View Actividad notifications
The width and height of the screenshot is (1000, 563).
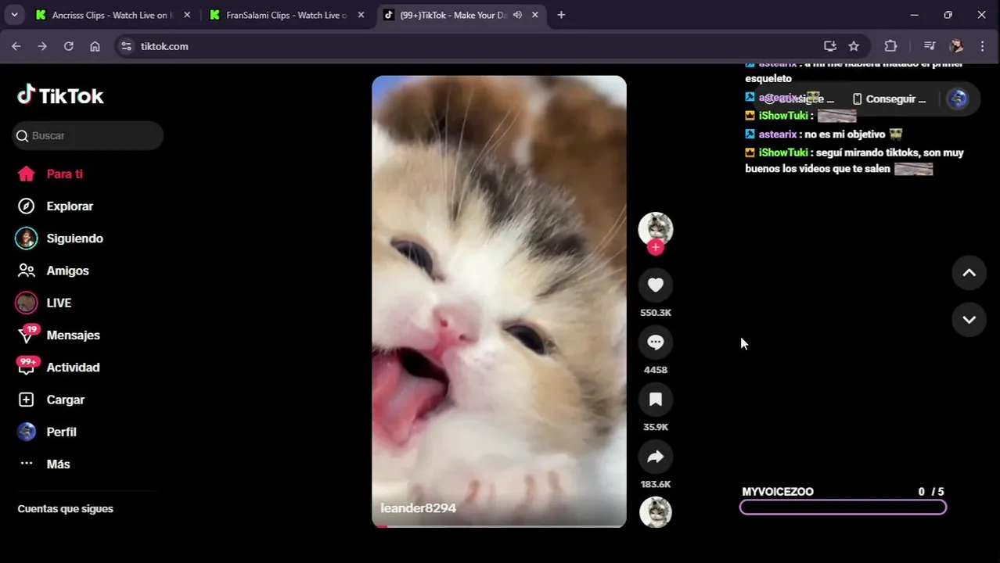[x=73, y=367]
